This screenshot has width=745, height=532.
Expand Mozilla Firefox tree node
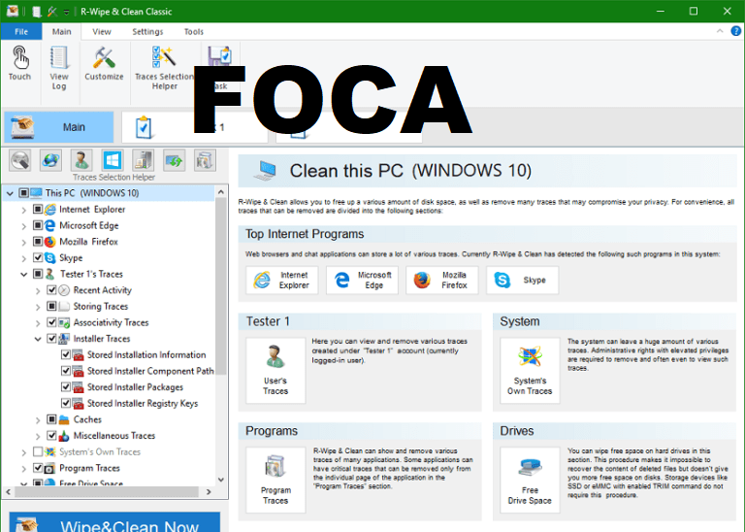tap(23, 242)
